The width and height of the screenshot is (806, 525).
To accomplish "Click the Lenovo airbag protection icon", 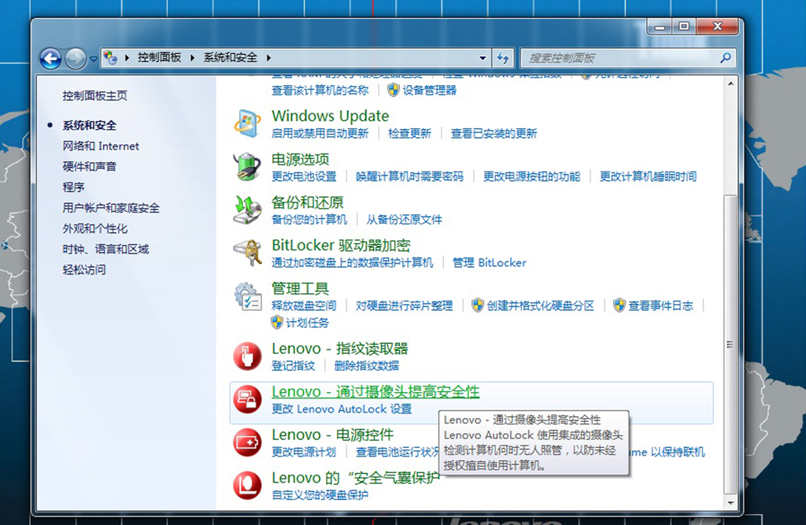I will (247, 486).
